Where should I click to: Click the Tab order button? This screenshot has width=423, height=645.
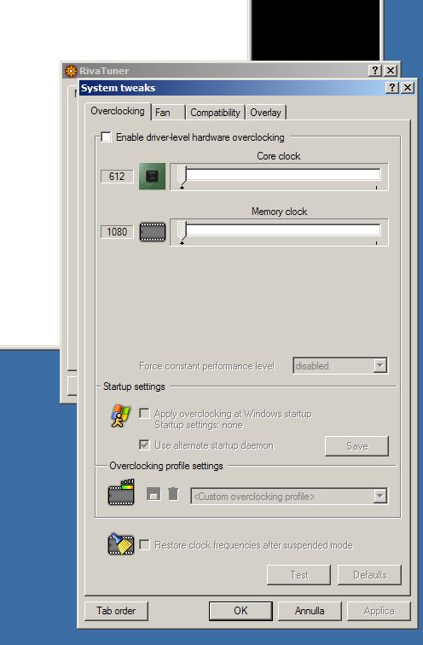tap(116, 611)
